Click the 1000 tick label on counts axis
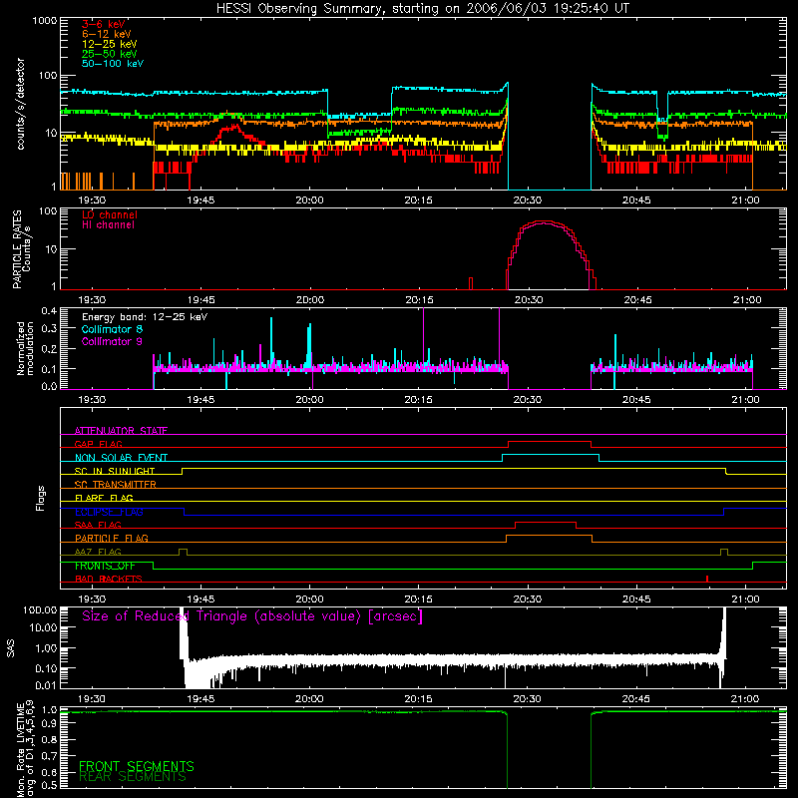 coord(44,21)
